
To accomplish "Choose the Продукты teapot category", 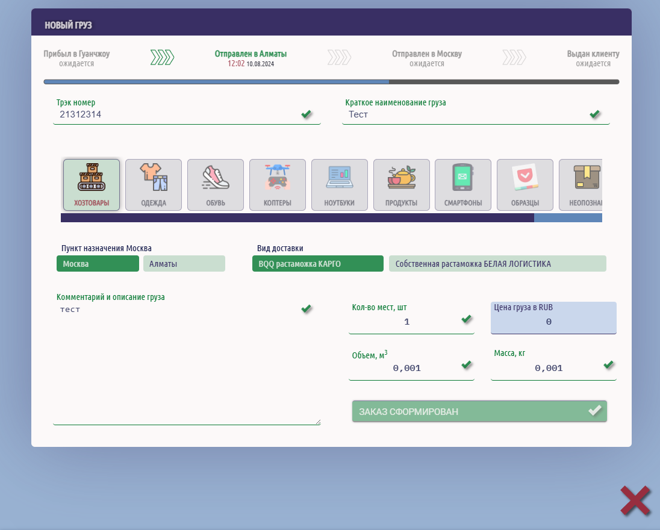I will tap(402, 185).
